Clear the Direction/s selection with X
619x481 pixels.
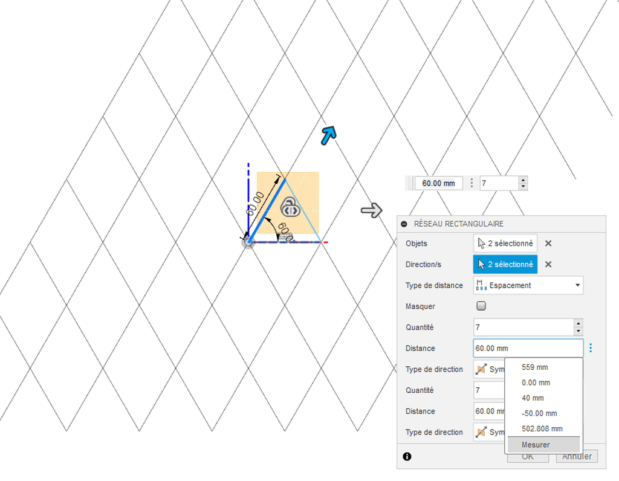548,264
